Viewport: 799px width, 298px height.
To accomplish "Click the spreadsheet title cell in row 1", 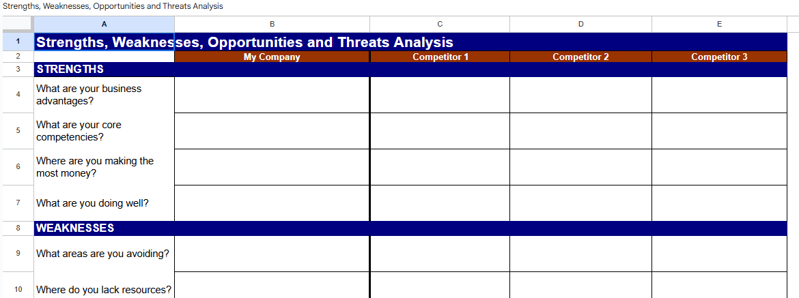I will [x=104, y=42].
